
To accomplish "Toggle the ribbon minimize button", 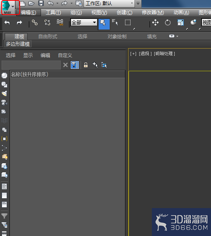I will click(172, 36).
